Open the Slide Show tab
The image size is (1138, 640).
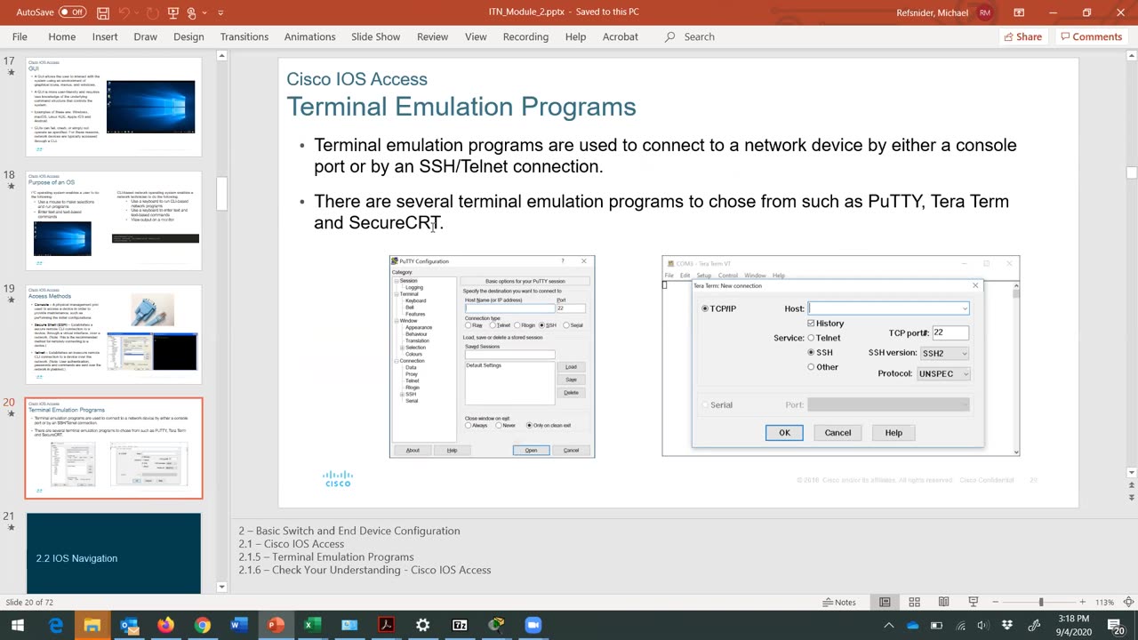pyautogui.click(x=375, y=36)
